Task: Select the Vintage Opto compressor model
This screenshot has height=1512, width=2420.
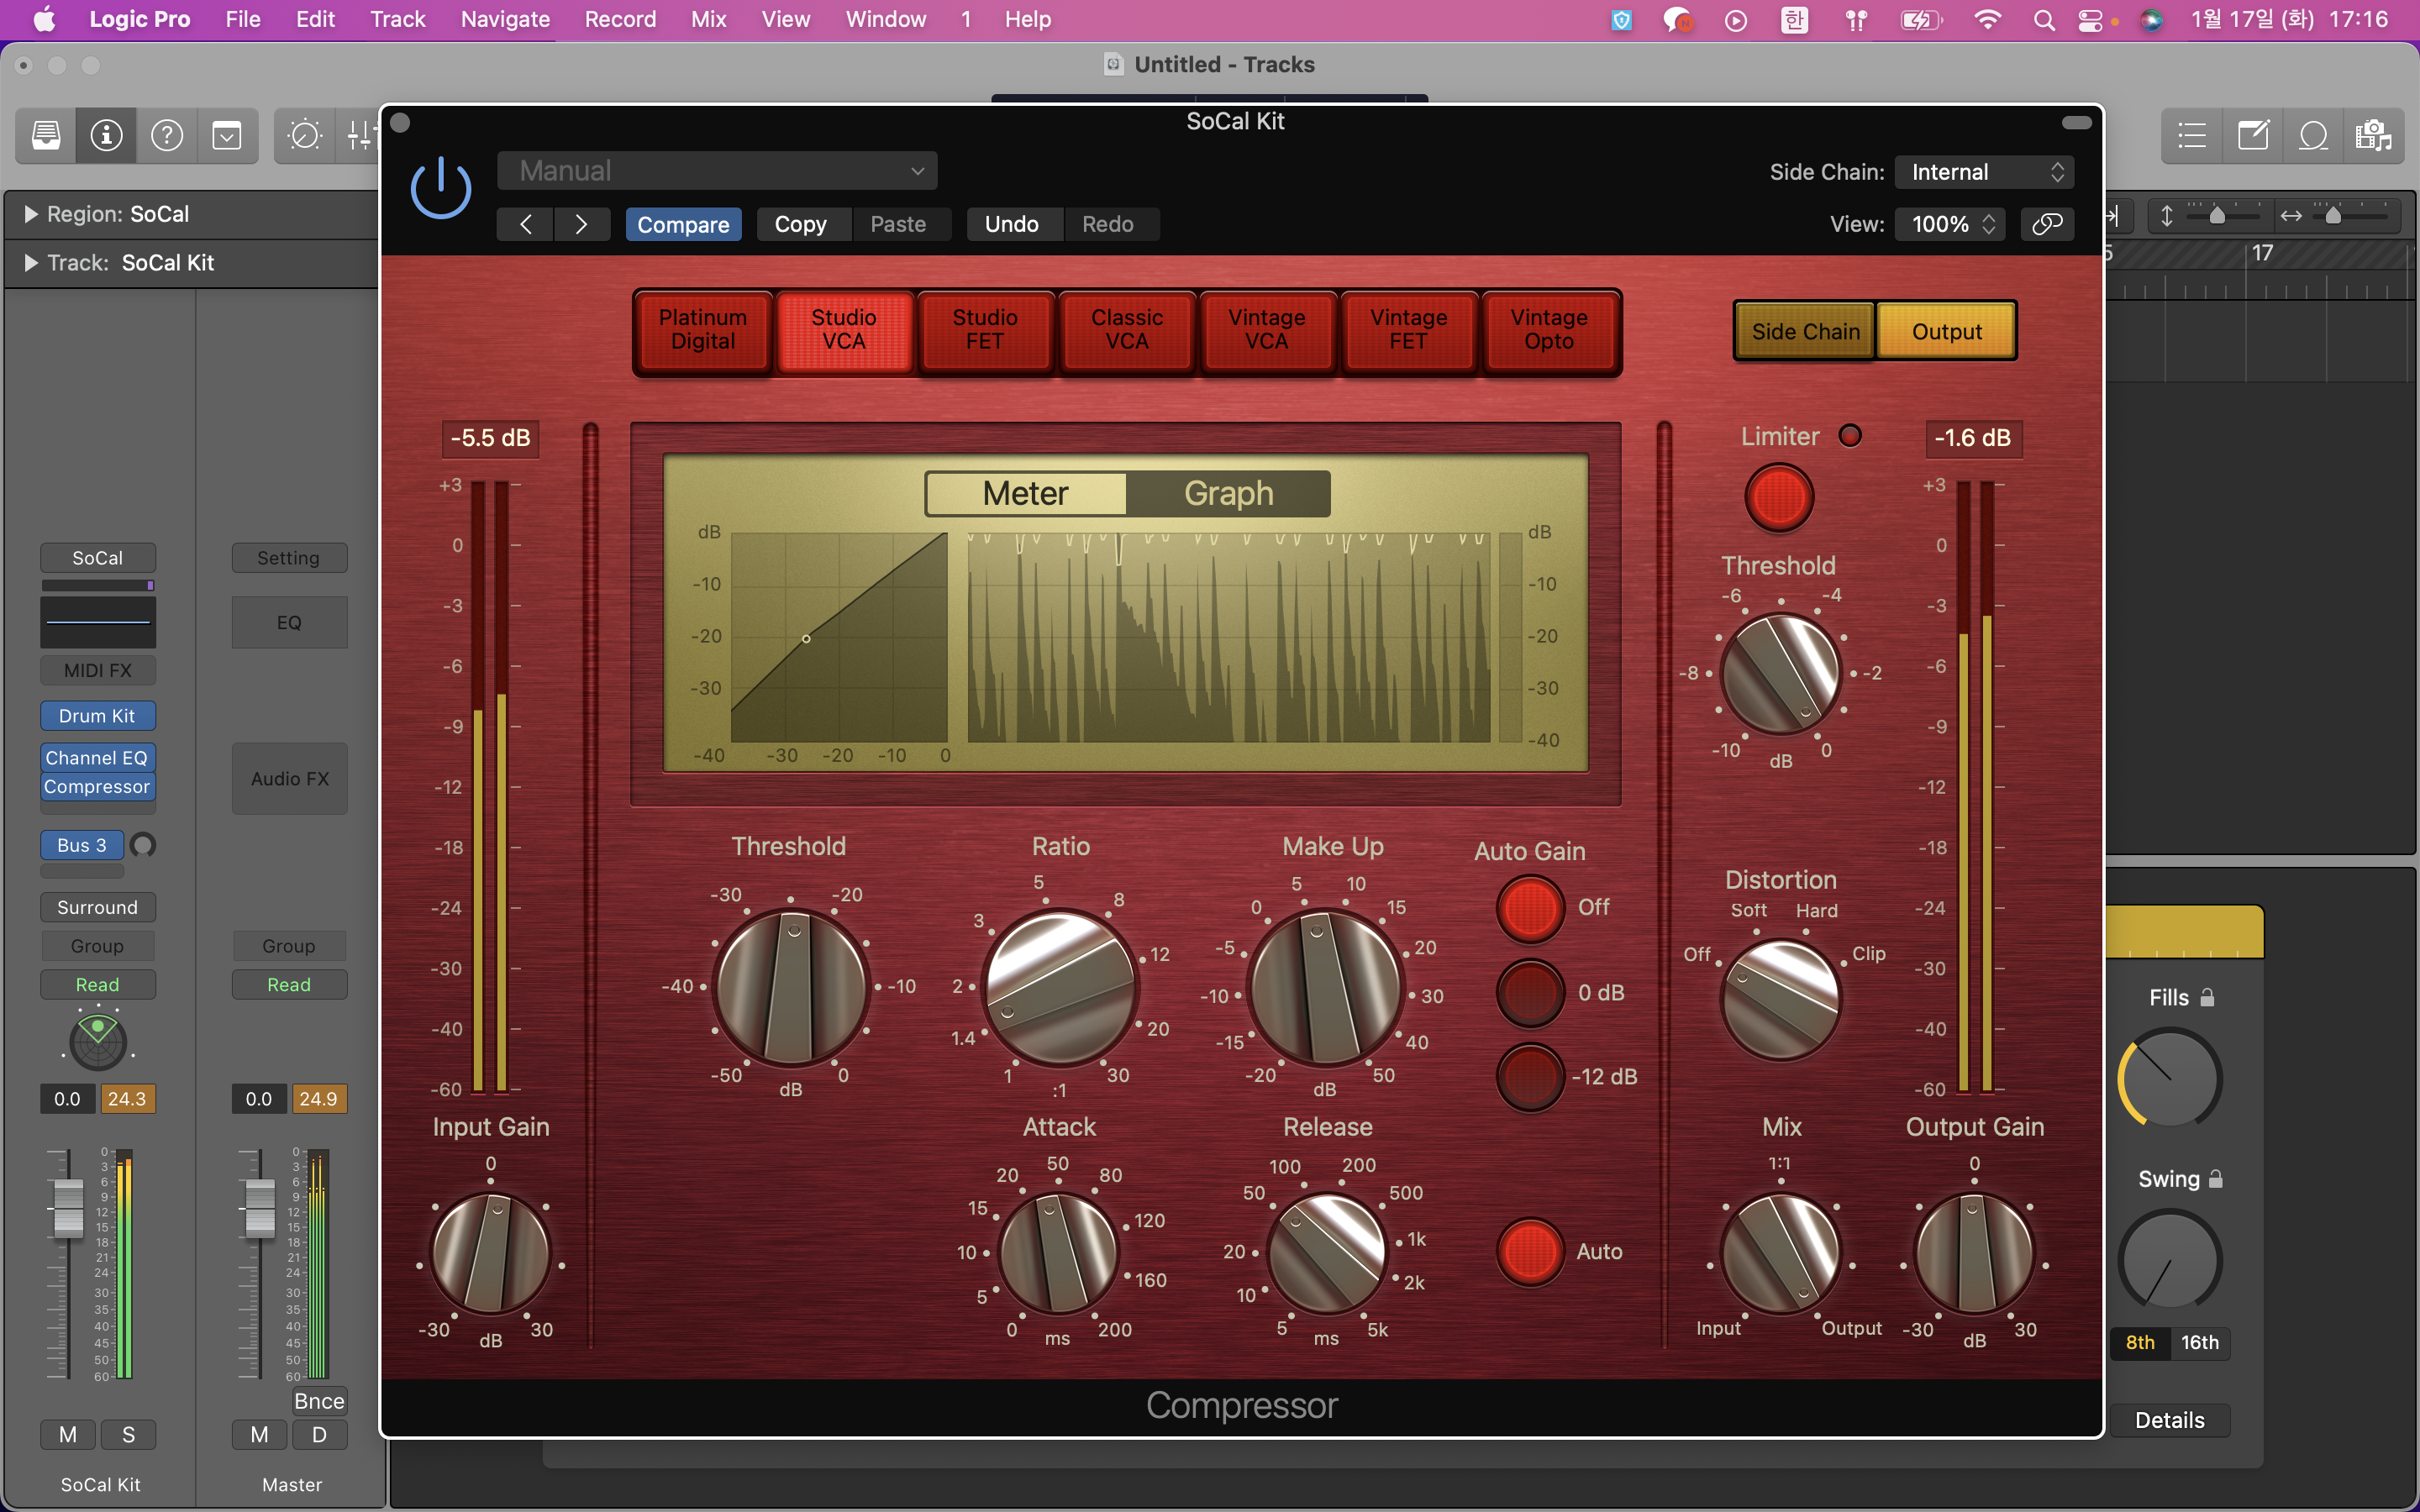Action: point(1549,330)
